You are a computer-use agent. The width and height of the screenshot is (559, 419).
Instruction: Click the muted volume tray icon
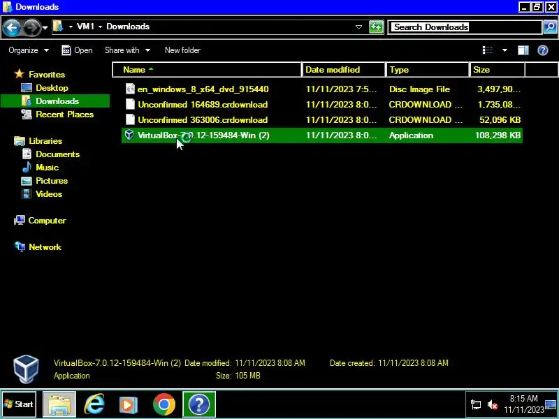pos(493,404)
